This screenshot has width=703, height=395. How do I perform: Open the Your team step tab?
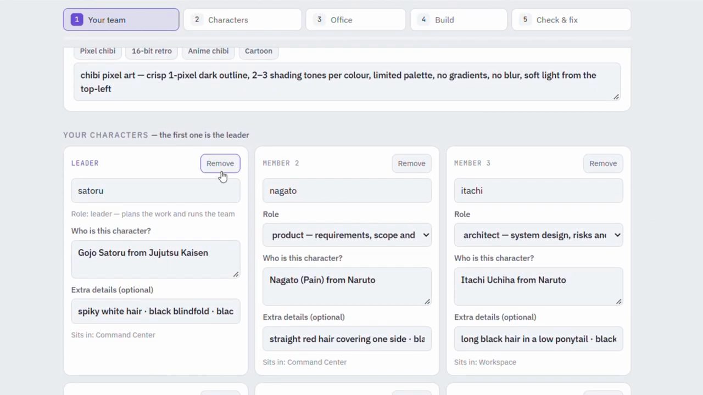pyautogui.click(x=121, y=20)
